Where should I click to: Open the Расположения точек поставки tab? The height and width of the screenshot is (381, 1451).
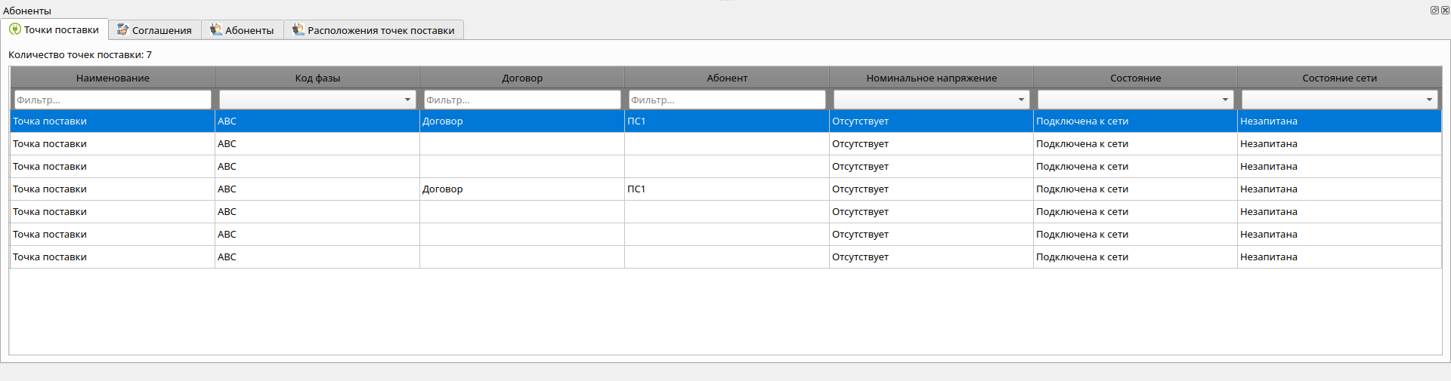coord(380,30)
